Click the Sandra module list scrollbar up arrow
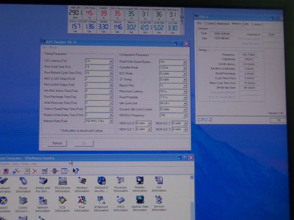Image resolution: width=294 pixels, height=220 pixels. point(192,177)
